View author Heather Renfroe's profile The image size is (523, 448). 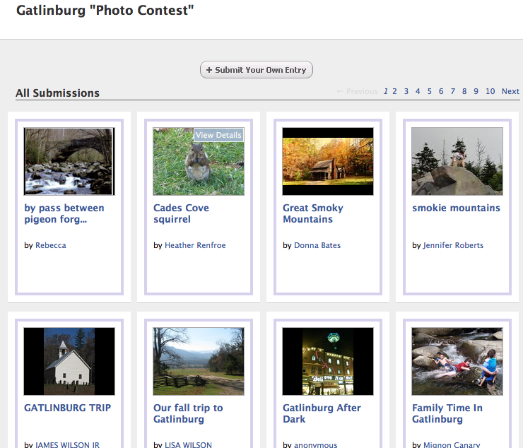(x=195, y=245)
